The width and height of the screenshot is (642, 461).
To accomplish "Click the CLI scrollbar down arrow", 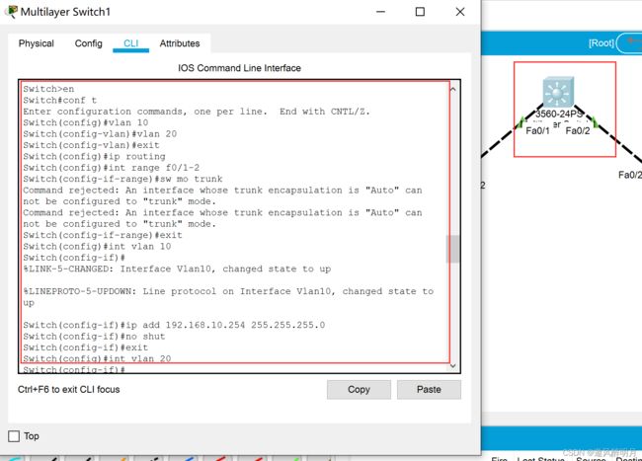I will (x=452, y=365).
